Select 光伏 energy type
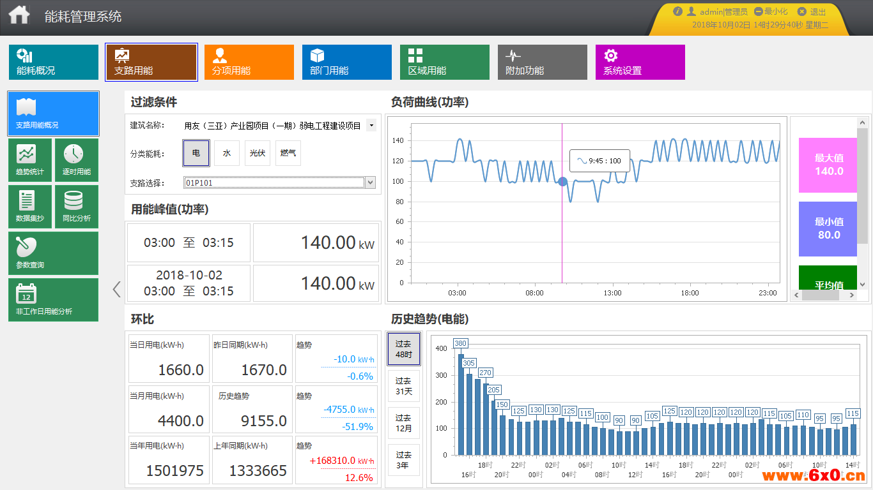Screen dimensions: 873x490 coord(258,153)
